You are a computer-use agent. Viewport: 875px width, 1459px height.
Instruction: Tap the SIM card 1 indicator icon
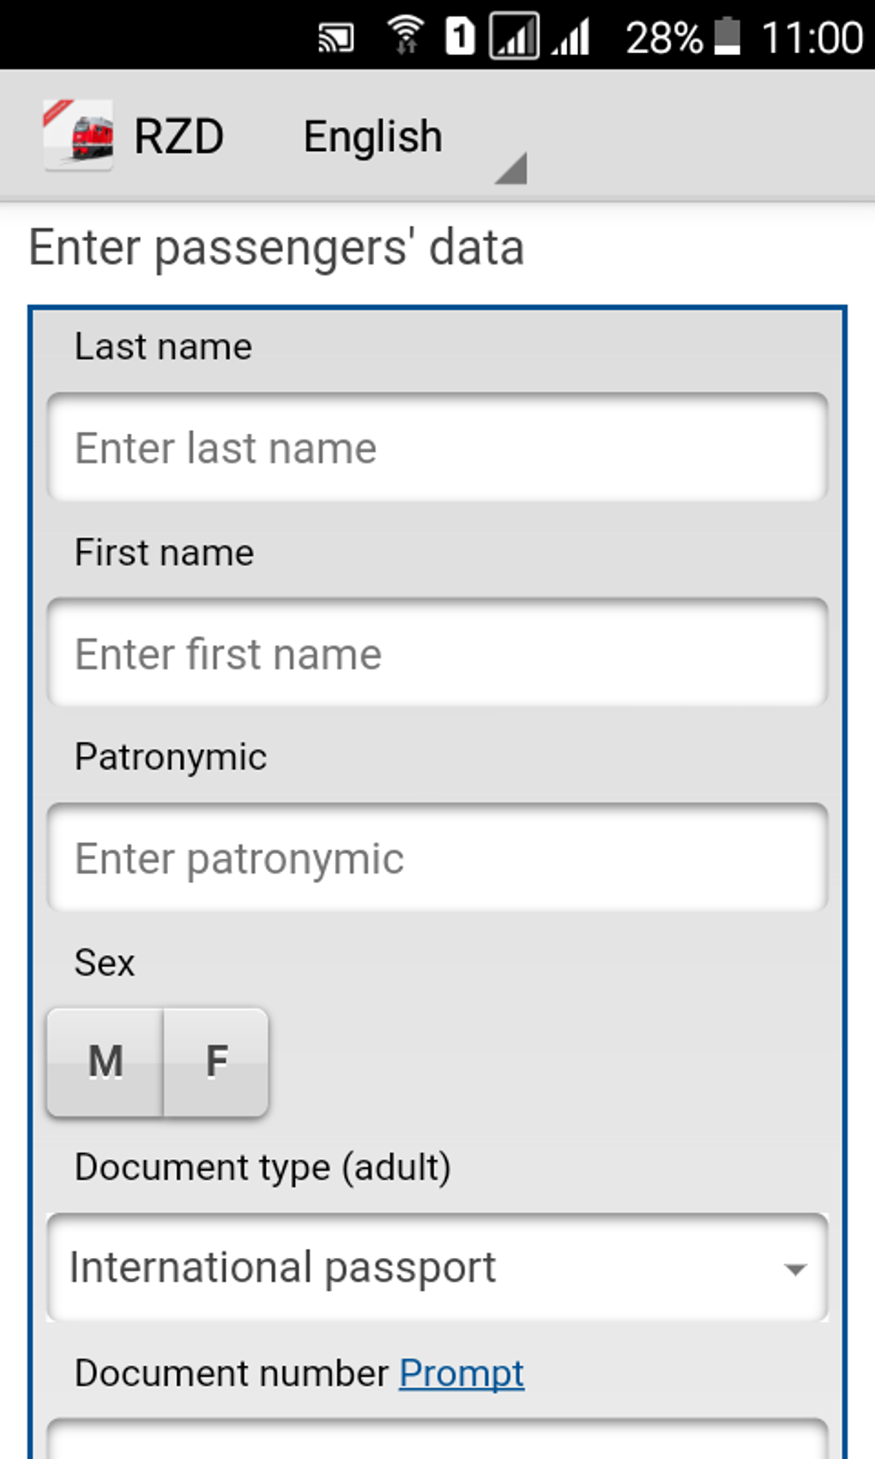(460, 37)
